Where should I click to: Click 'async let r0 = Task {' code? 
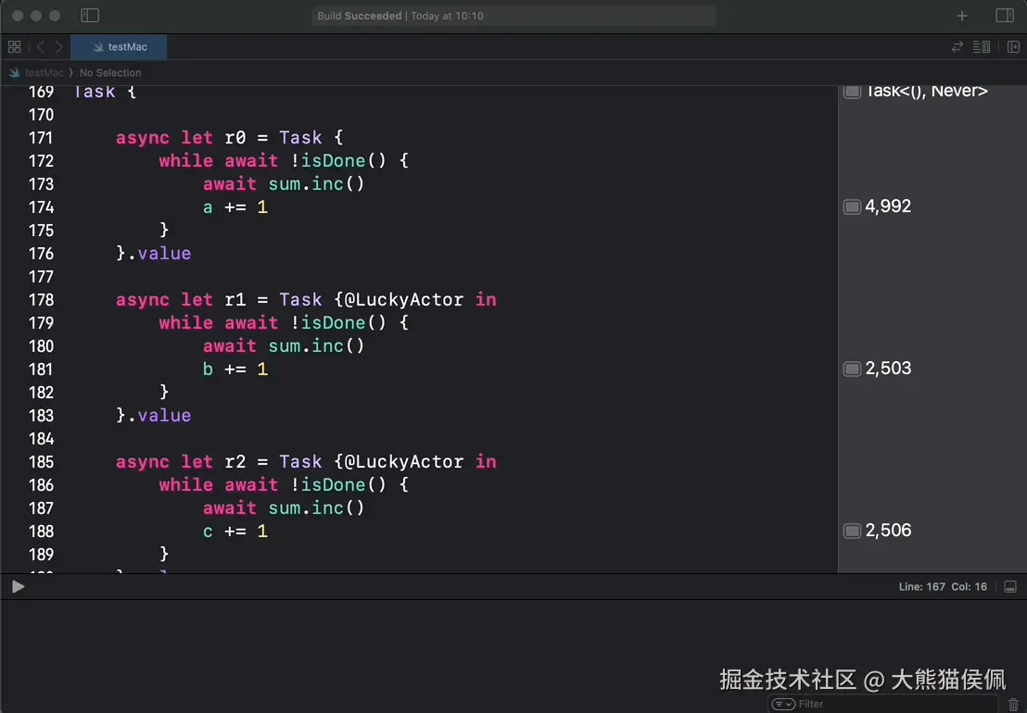click(x=229, y=138)
